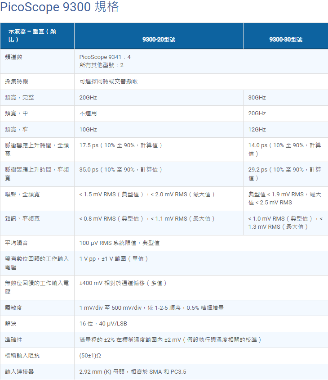Select the '雜訊、窄頻寬' row label
The height and width of the screenshot is (380, 328).
coord(22,219)
